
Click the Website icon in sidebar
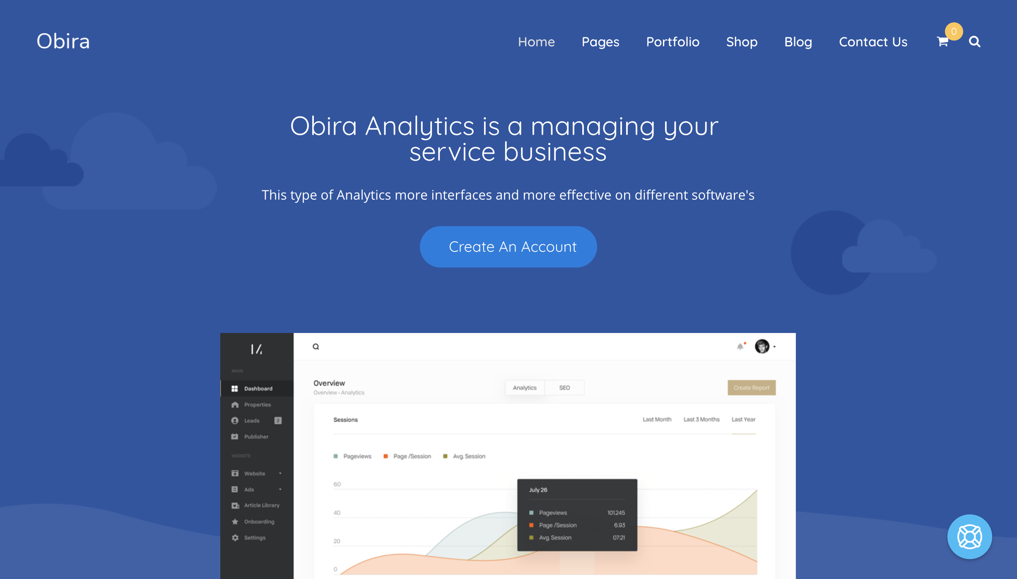coord(235,473)
